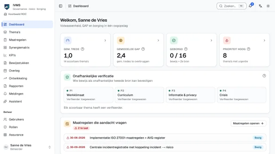Open the Prioriteit hoog card chevron

264,40
